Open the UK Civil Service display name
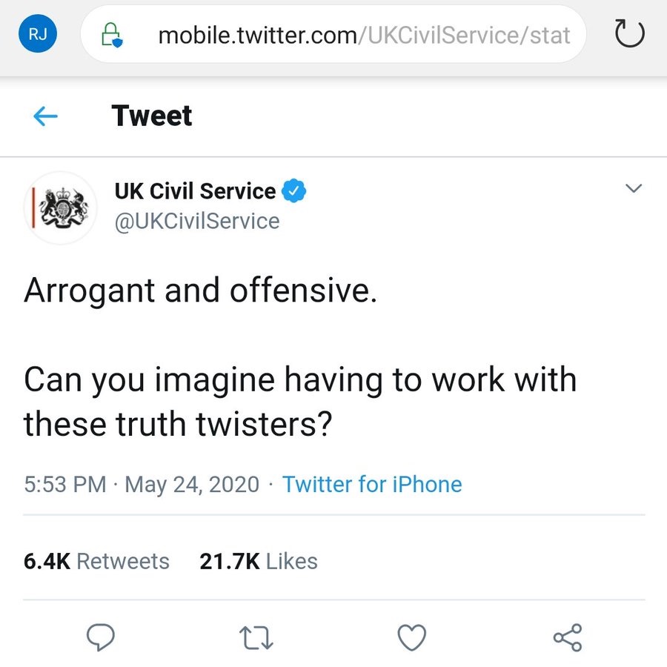The height and width of the screenshot is (667, 667). (x=194, y=191)
